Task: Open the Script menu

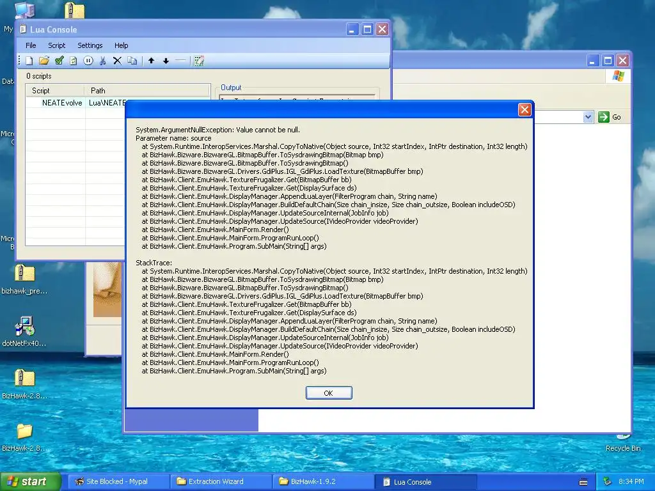Action: 57,45
